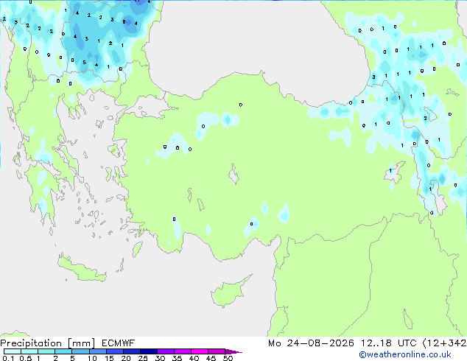This screenshot has height=361, width=467.
Task: Click the '20' legend scale value
Action: 126,358
